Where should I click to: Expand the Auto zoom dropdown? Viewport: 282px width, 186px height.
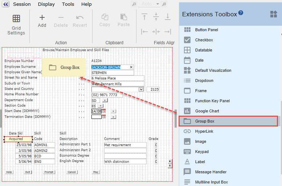[x=158, y=4]
